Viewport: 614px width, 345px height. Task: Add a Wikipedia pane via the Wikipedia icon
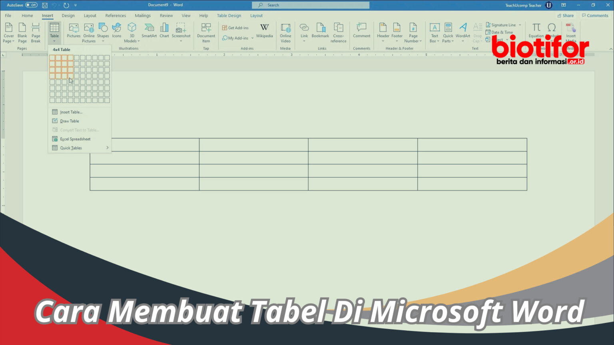(x=264, y=32)
